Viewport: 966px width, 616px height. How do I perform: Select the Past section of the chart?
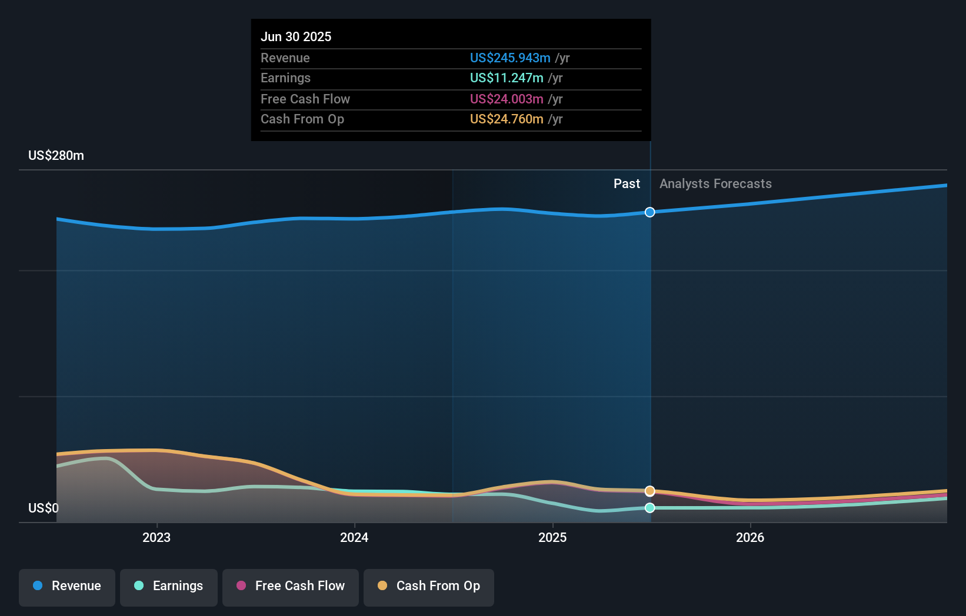coord(626,183)
